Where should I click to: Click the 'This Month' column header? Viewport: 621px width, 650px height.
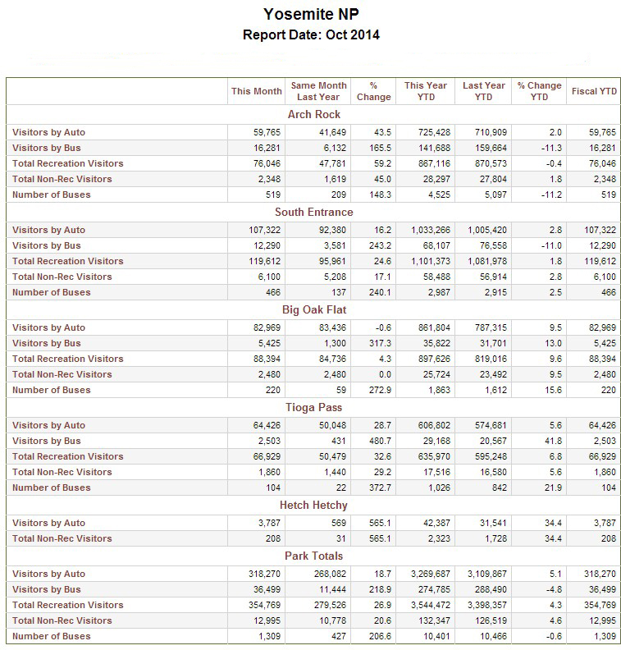coord(257,91)
